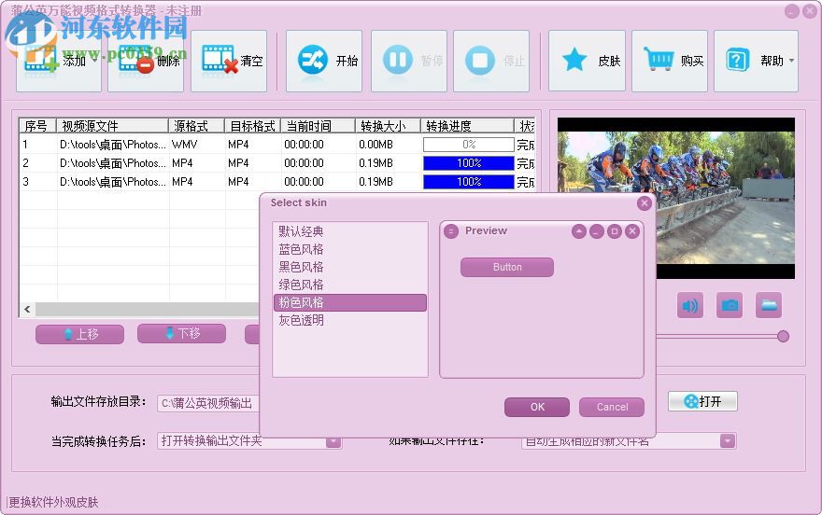Click the Preview window's close icon
Screen dimensions: 822x515
tap(632, 231)
